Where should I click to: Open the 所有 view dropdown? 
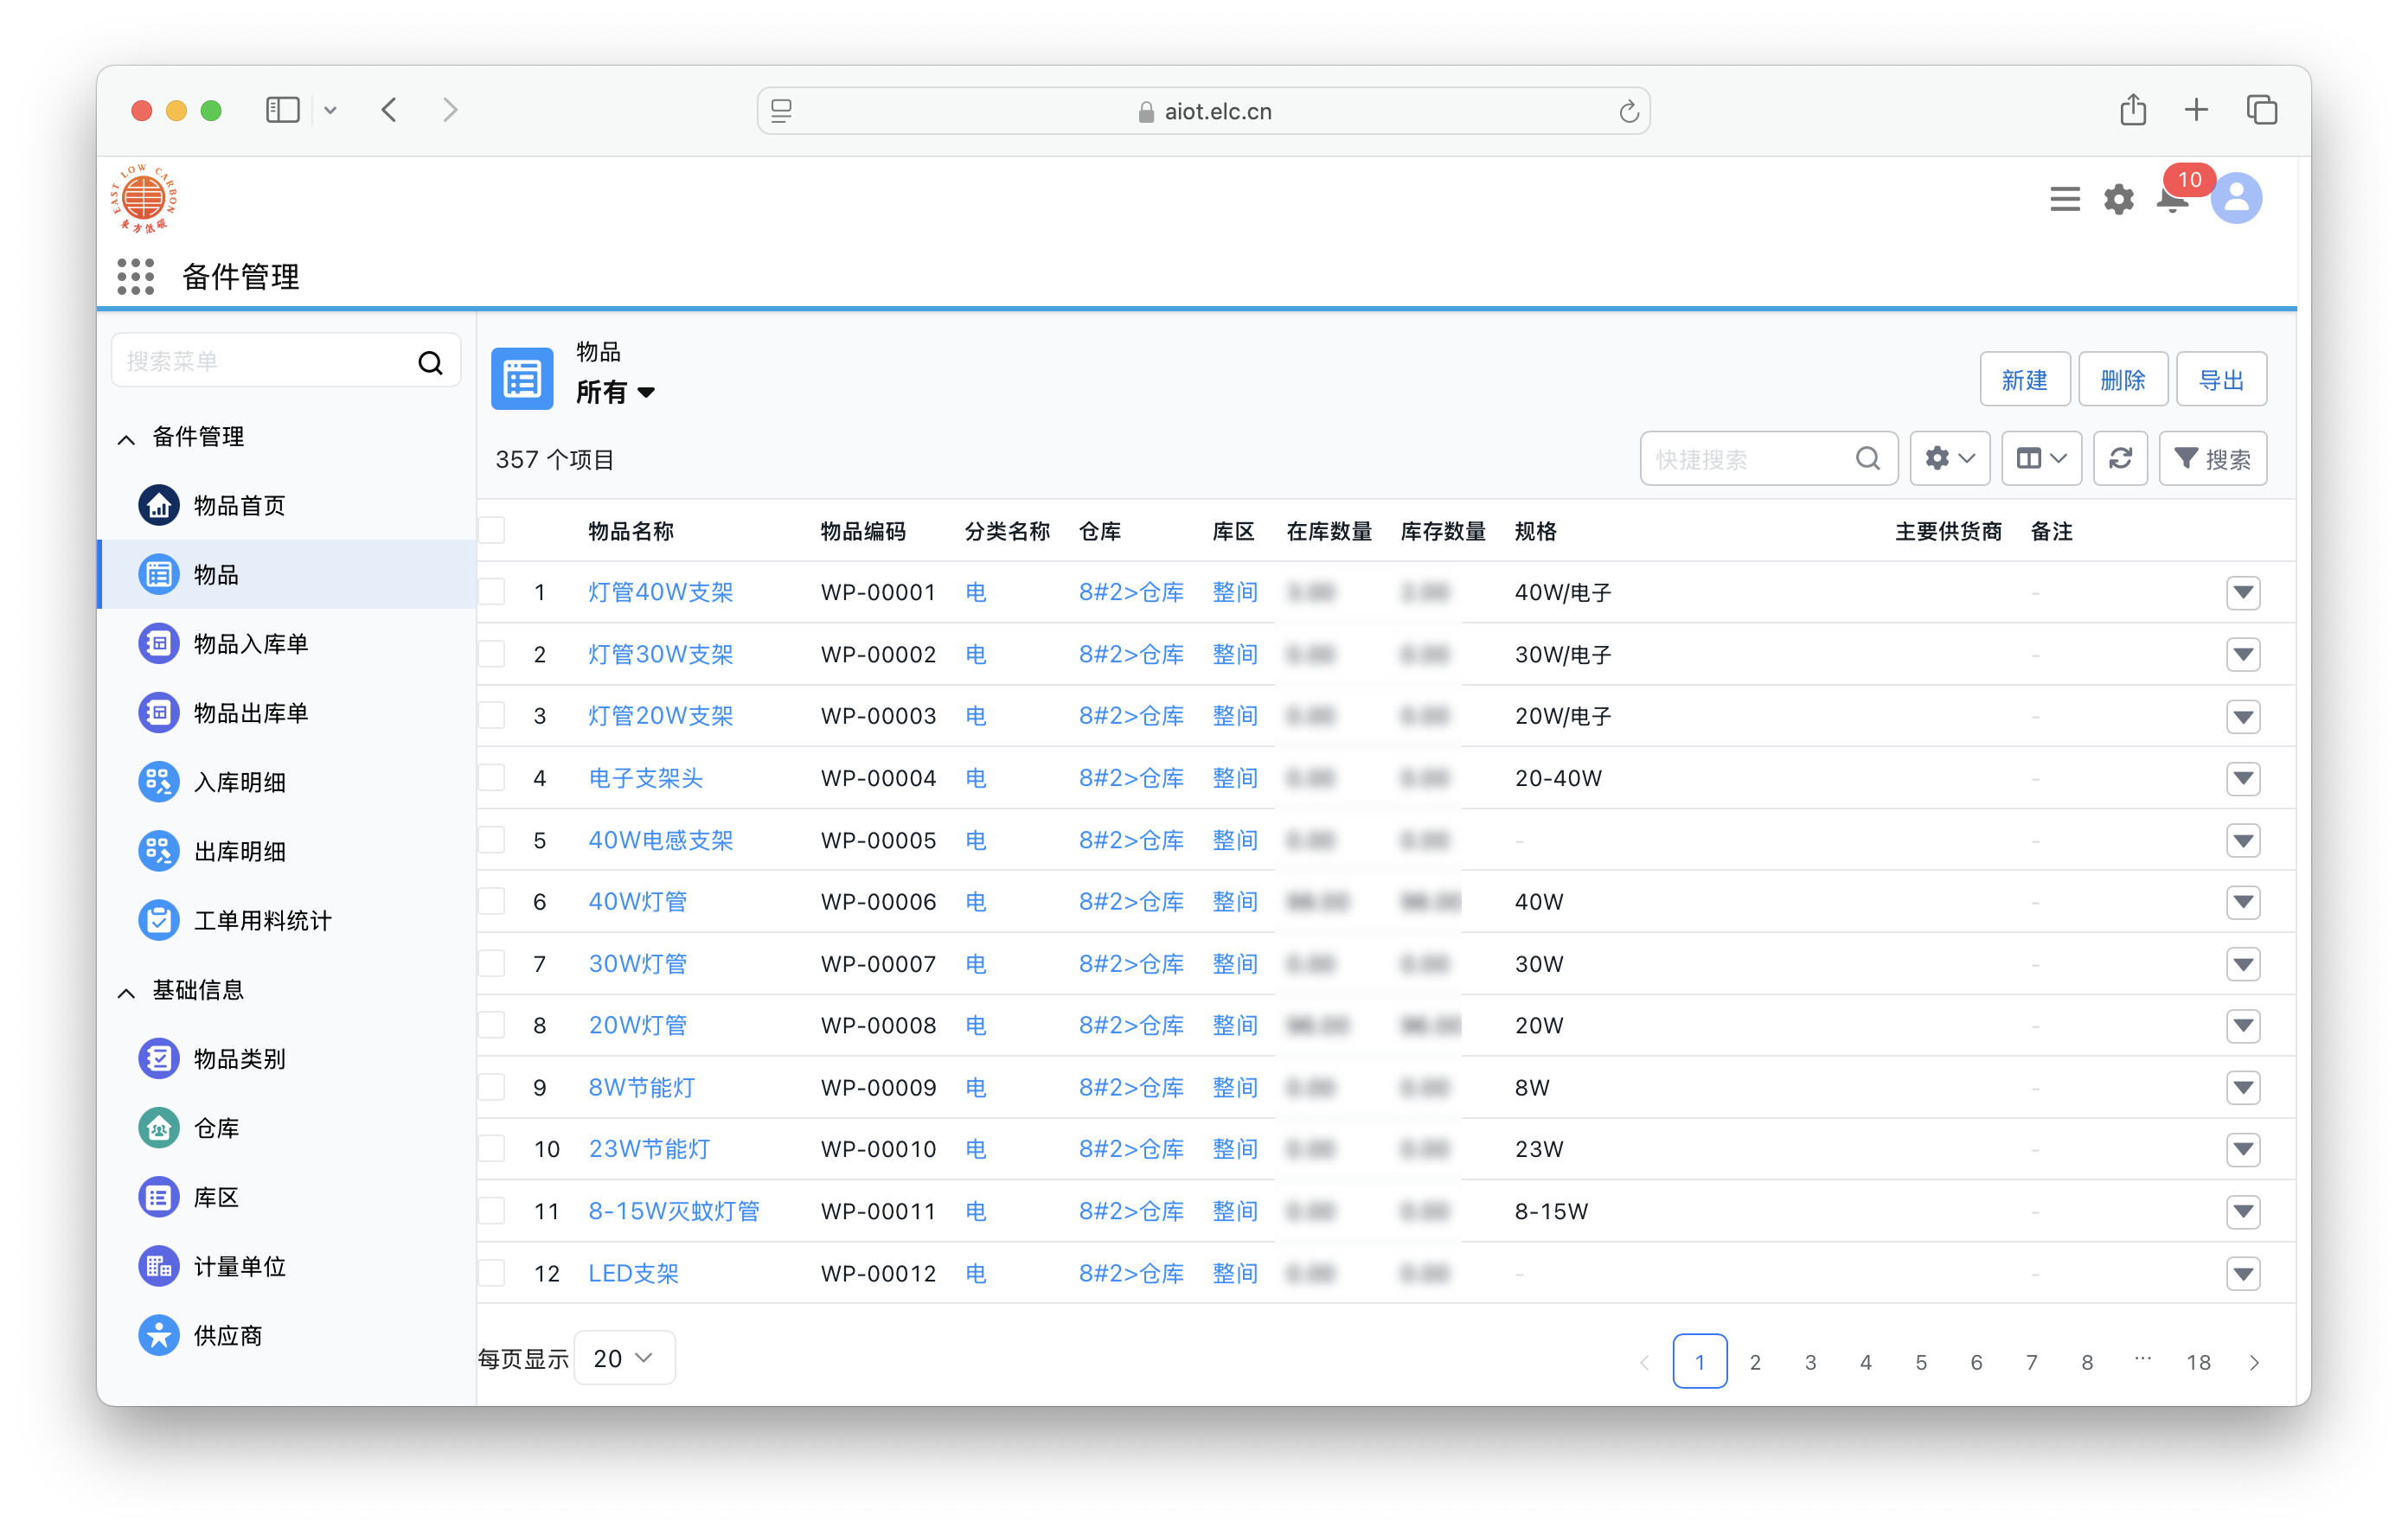(615, 393)
